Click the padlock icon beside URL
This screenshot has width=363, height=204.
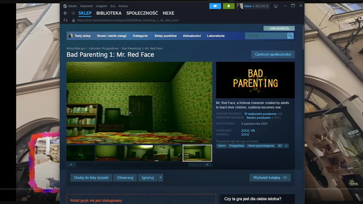coord(73,20)
